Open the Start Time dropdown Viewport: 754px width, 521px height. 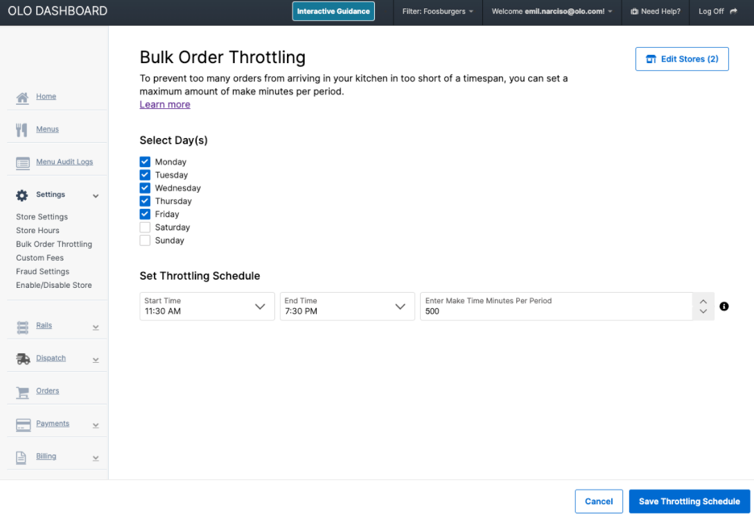(207, 306)
